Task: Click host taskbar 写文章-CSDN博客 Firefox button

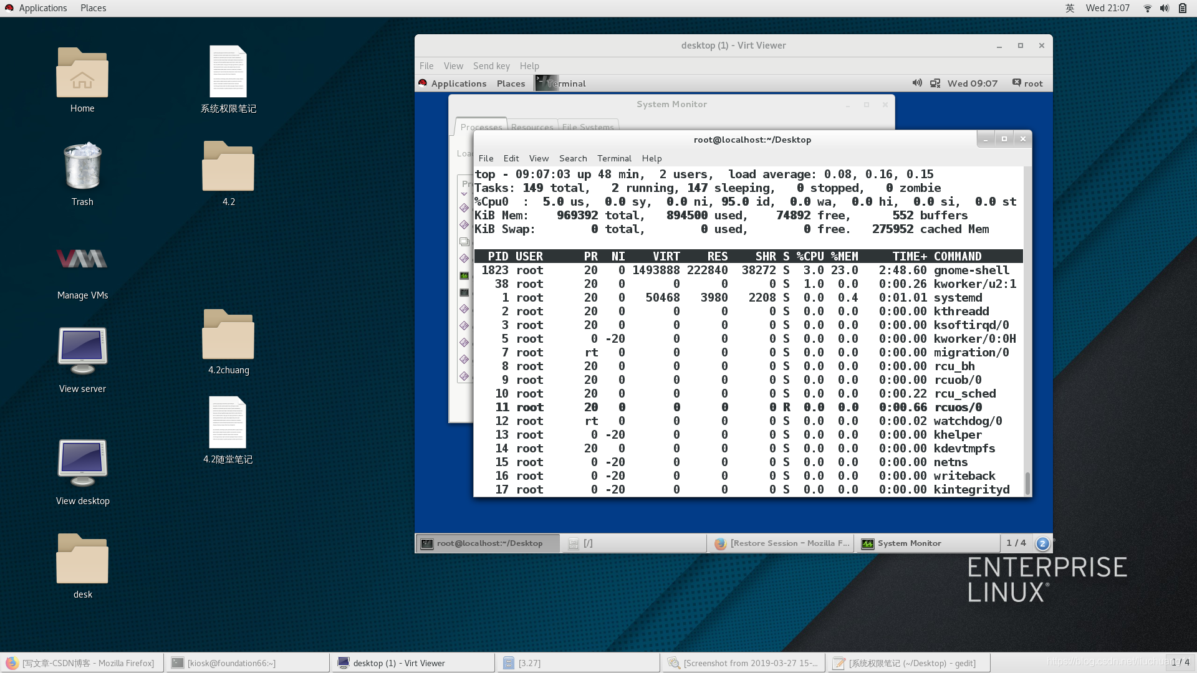Action: [82, 663]
